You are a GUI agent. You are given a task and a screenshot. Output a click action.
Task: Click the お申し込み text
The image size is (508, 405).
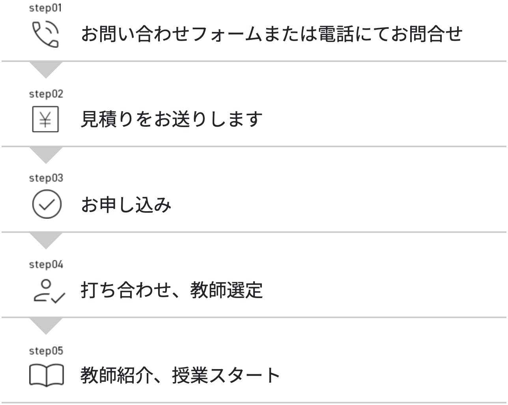pyautogui.click(x=126, y=205)
